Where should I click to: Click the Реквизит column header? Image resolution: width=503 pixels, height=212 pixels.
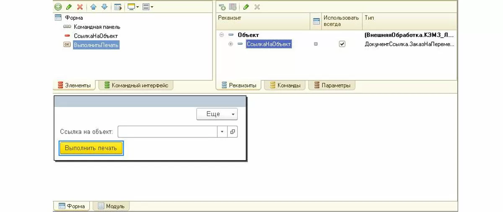(264, 21)
